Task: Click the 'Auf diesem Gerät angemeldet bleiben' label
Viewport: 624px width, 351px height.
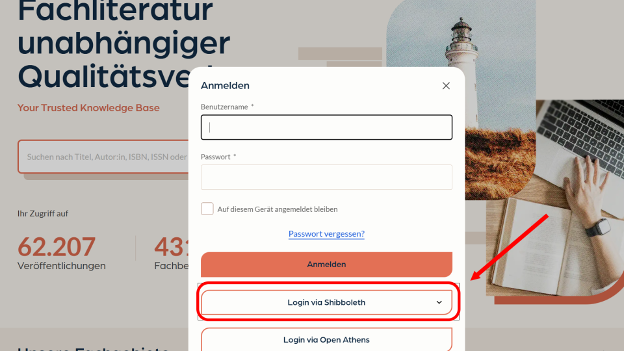Action: point(278,209)
